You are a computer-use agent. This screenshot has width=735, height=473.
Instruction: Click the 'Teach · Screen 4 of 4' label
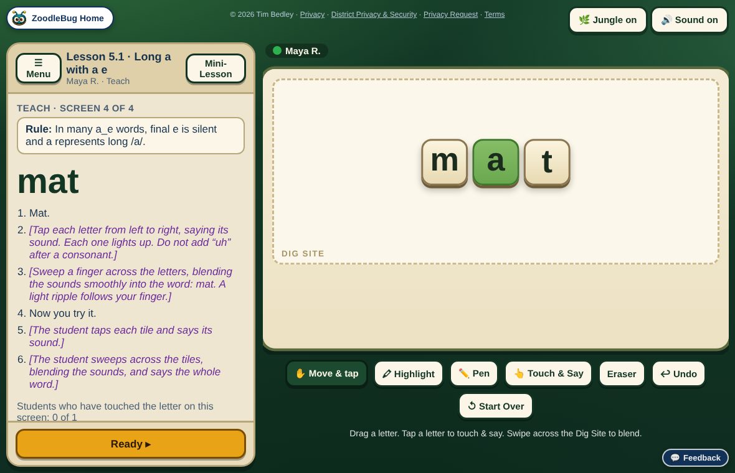(75, 108)
